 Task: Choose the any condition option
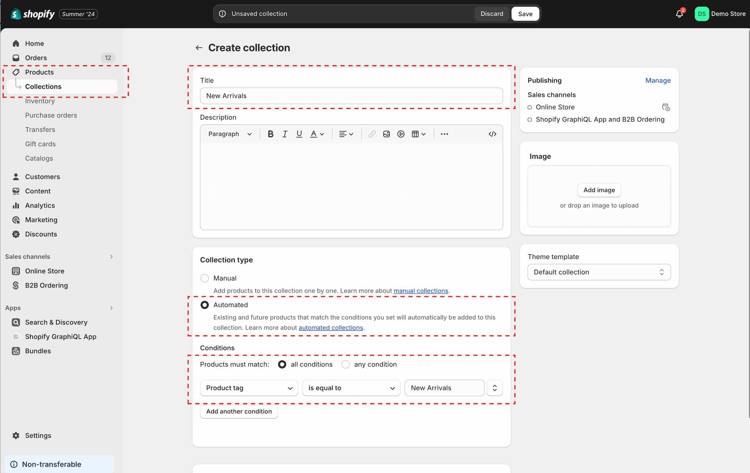coord(345,364)
